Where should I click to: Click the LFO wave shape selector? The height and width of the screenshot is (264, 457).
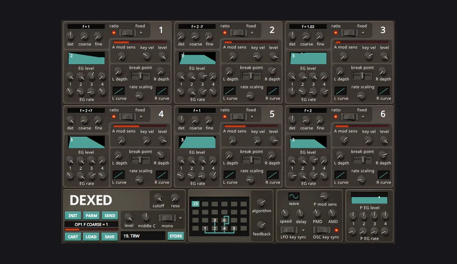pos(294,196)
